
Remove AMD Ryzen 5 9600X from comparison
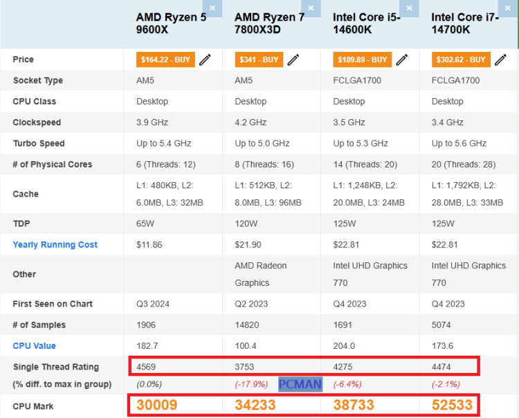tap(212, 8)
